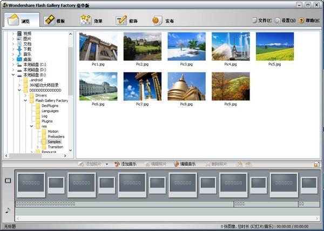This screenshot has height=231, width=324.
Task: Select the 360驱动大师目录 folder
Action: pos(44,85)
